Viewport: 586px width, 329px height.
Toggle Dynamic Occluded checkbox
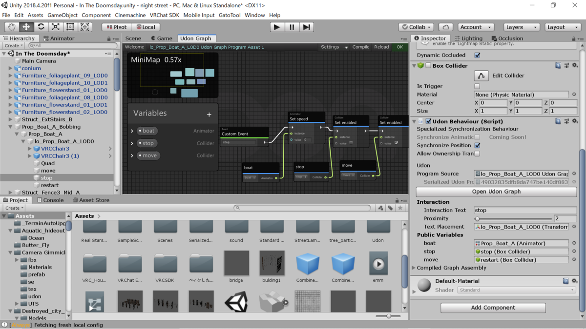(477, 55)
